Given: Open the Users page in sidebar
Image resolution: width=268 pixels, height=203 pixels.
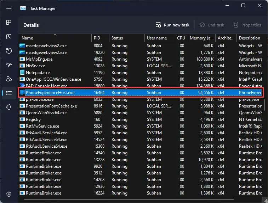Looking at the screenshot, I should 9,79.
